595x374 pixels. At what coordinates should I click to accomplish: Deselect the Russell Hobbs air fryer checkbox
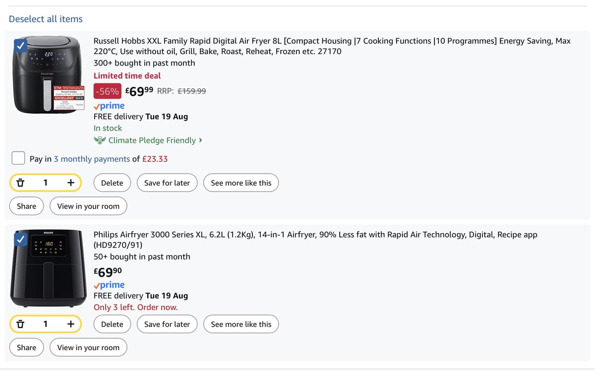(20, 45)
